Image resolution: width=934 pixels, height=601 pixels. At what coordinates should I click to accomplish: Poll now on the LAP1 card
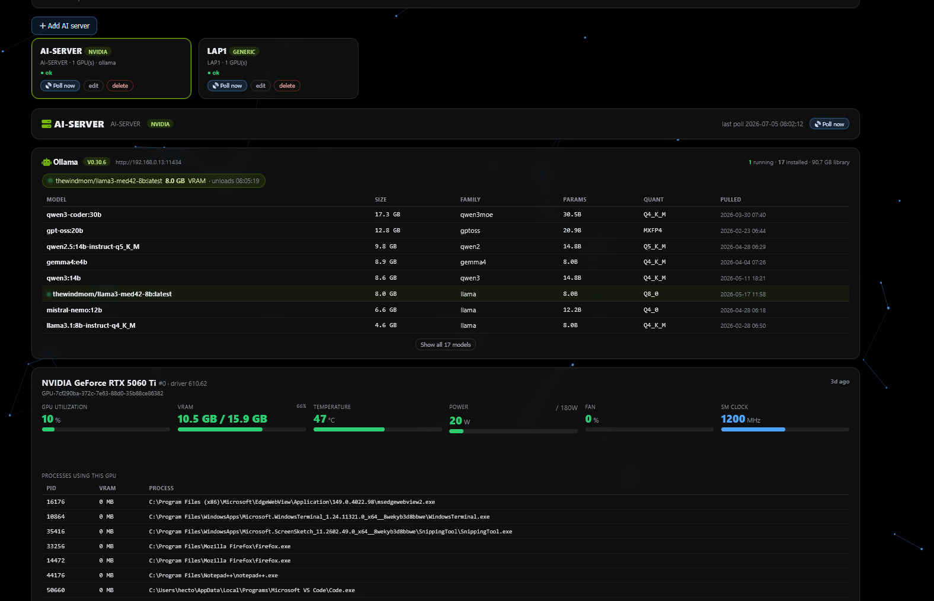[x=228, y=86]
